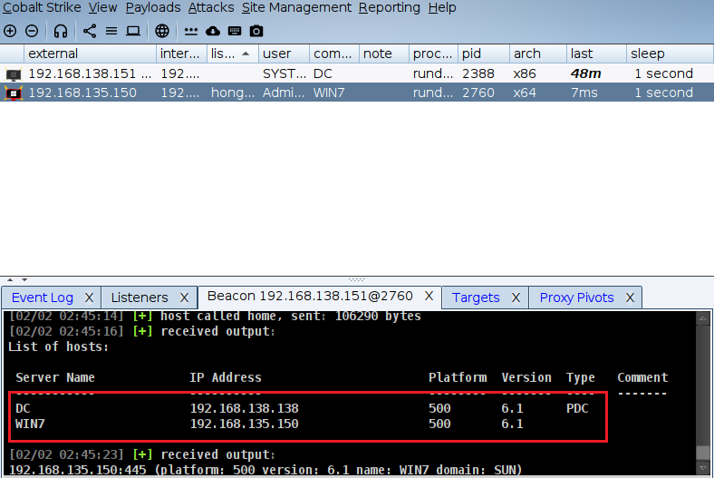Close the Event Log tab
714x478 pixels.
(x=89, y=298)
